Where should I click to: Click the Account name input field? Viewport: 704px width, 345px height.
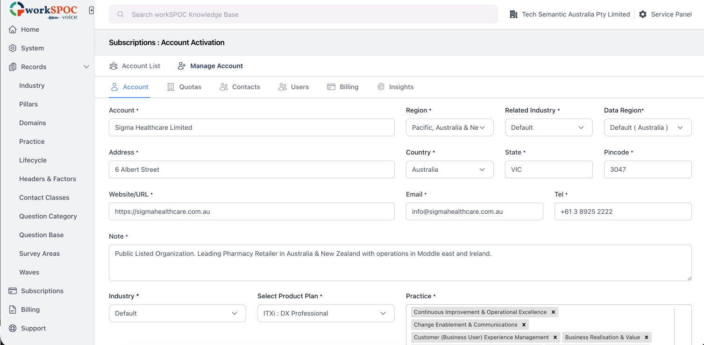[252, 127]
